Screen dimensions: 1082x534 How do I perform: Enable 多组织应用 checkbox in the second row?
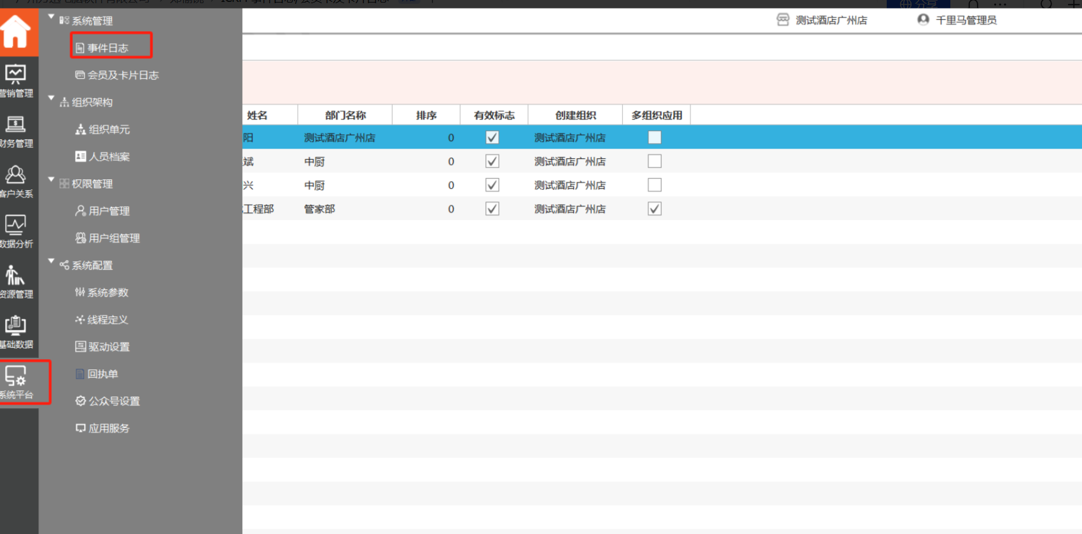(x=654, y=161)
